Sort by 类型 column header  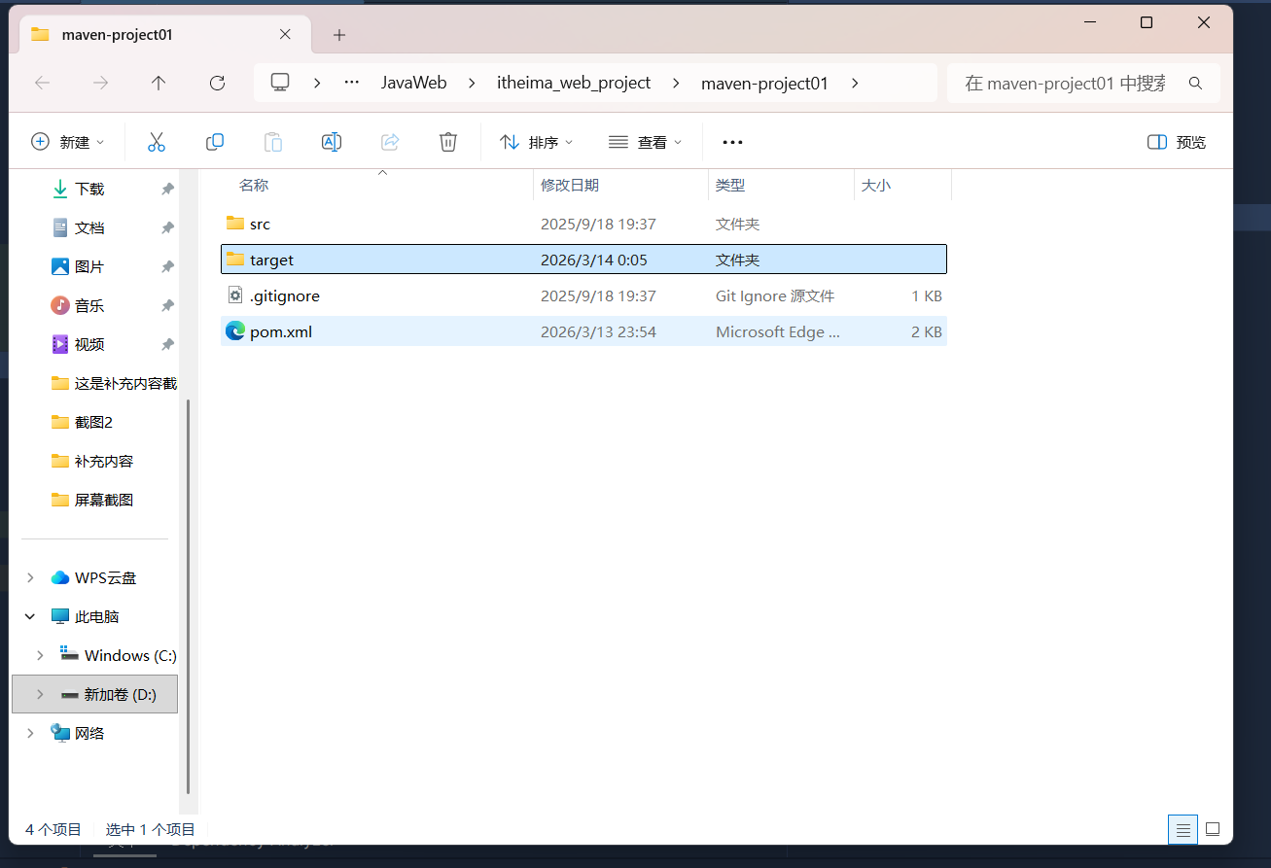click(x=730, y=185)
